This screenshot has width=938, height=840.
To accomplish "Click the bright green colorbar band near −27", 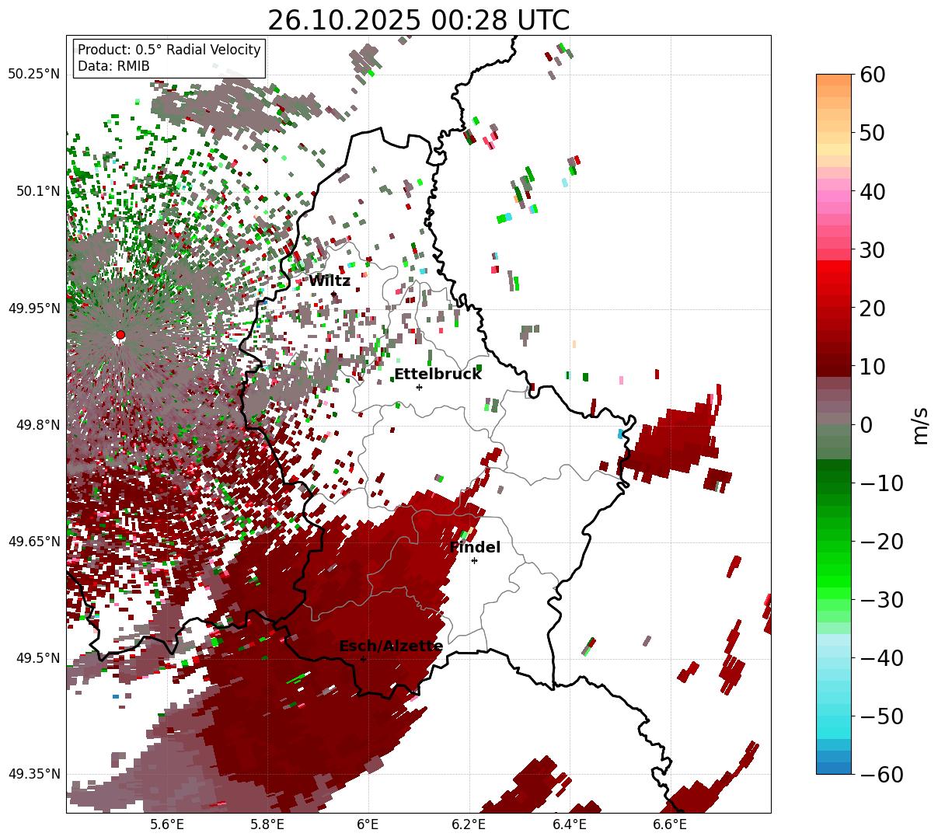I will [834, 583].
